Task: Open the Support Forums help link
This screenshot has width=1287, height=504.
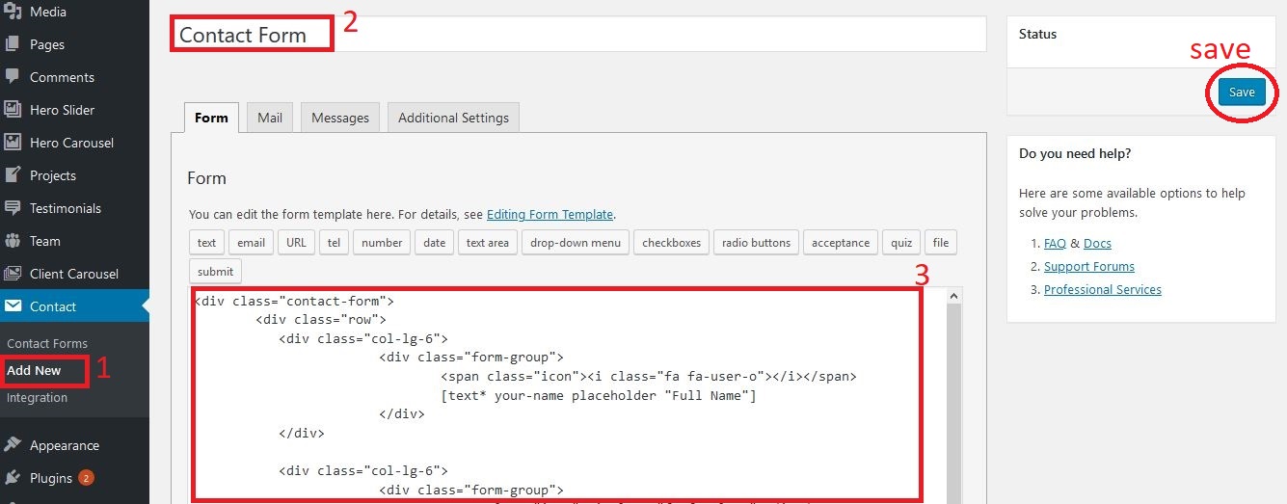Action: click(1088, 267)
